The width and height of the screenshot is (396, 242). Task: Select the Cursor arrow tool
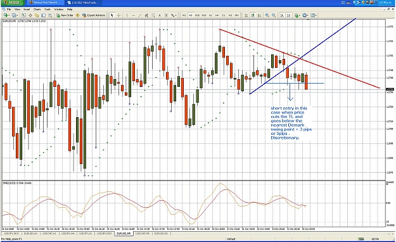pos(112,15)
